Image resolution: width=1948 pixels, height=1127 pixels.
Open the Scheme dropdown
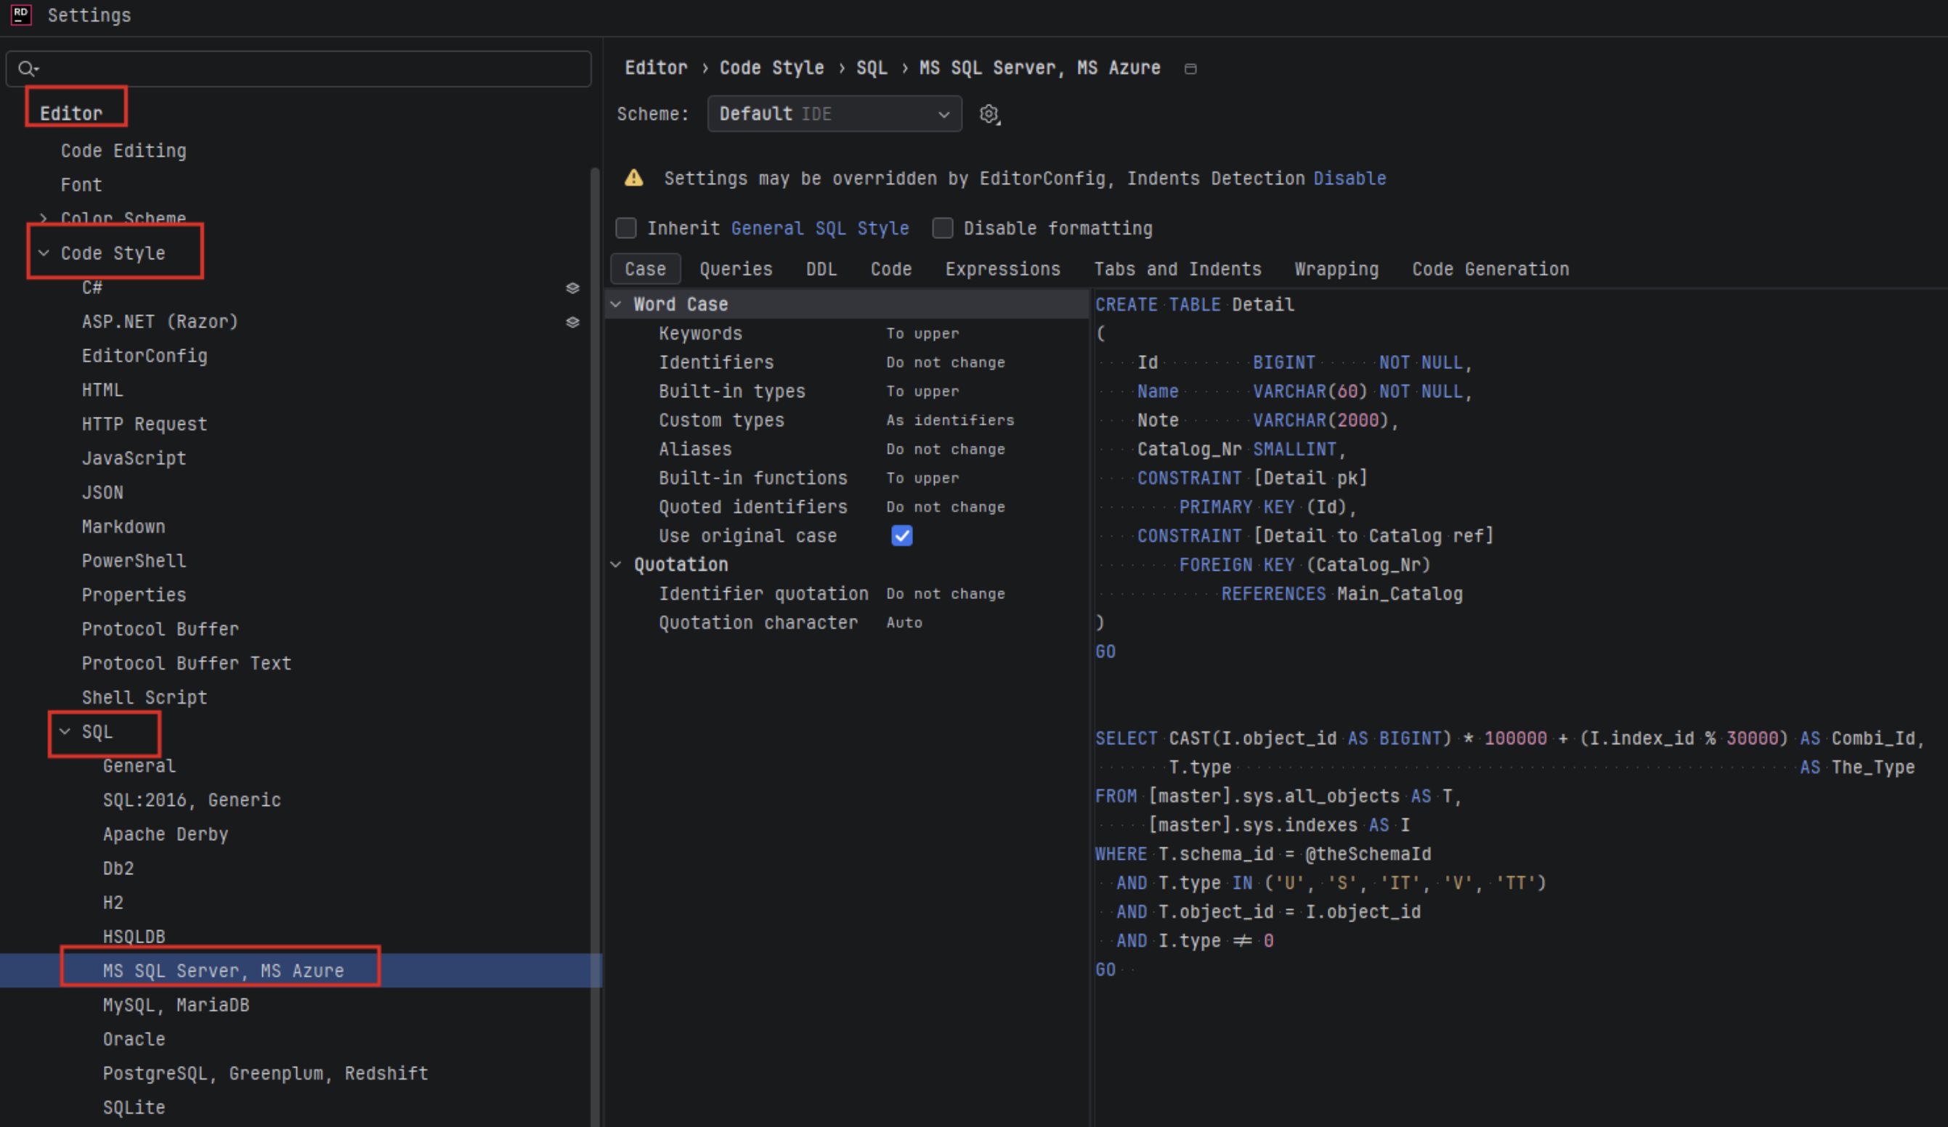click(834, 113)
